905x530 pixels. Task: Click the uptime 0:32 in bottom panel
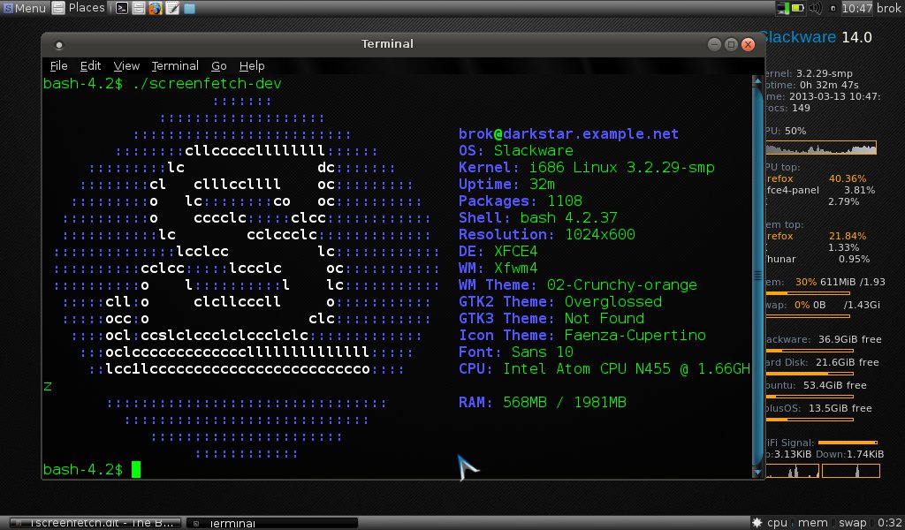889,523
